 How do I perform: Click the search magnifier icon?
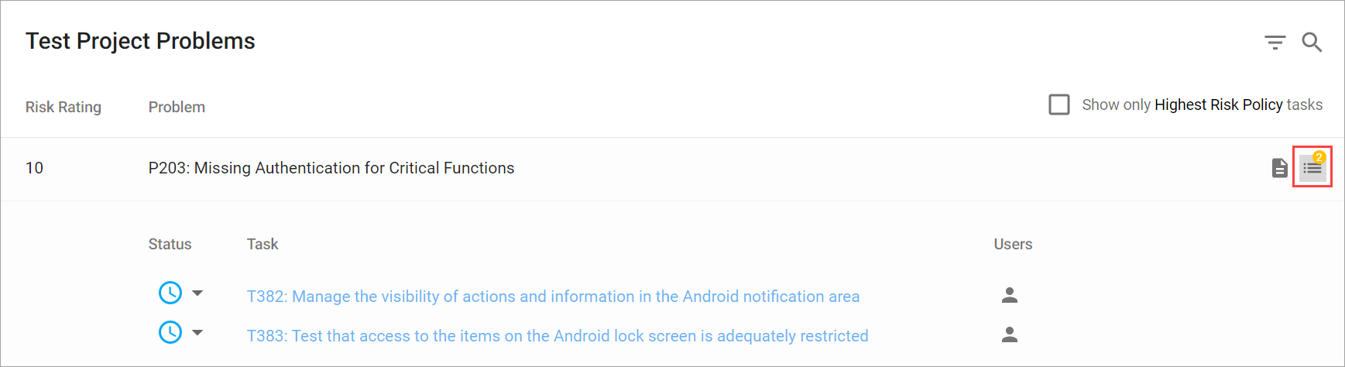click(x=1311, y=42)
